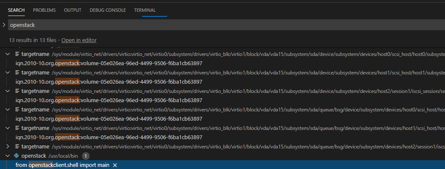Click the Python icon of the openstack file

pyautogui.click(x=17, y=156)
